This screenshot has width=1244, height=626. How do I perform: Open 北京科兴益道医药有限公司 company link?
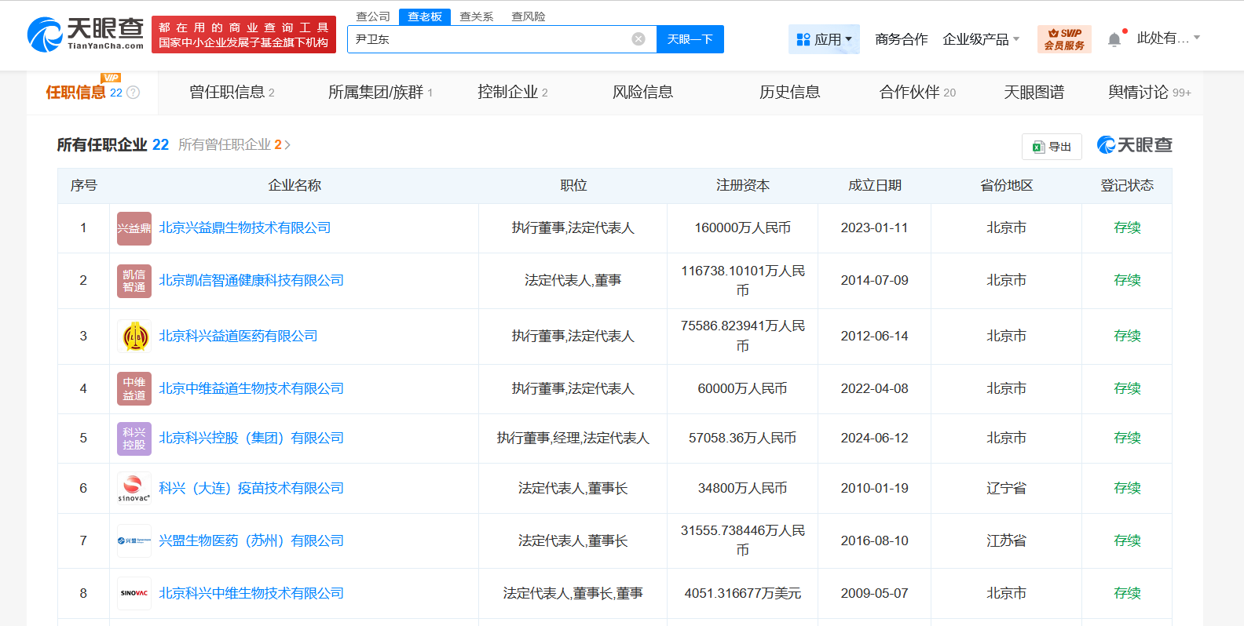pyautogui.click(x=238, y=337)
